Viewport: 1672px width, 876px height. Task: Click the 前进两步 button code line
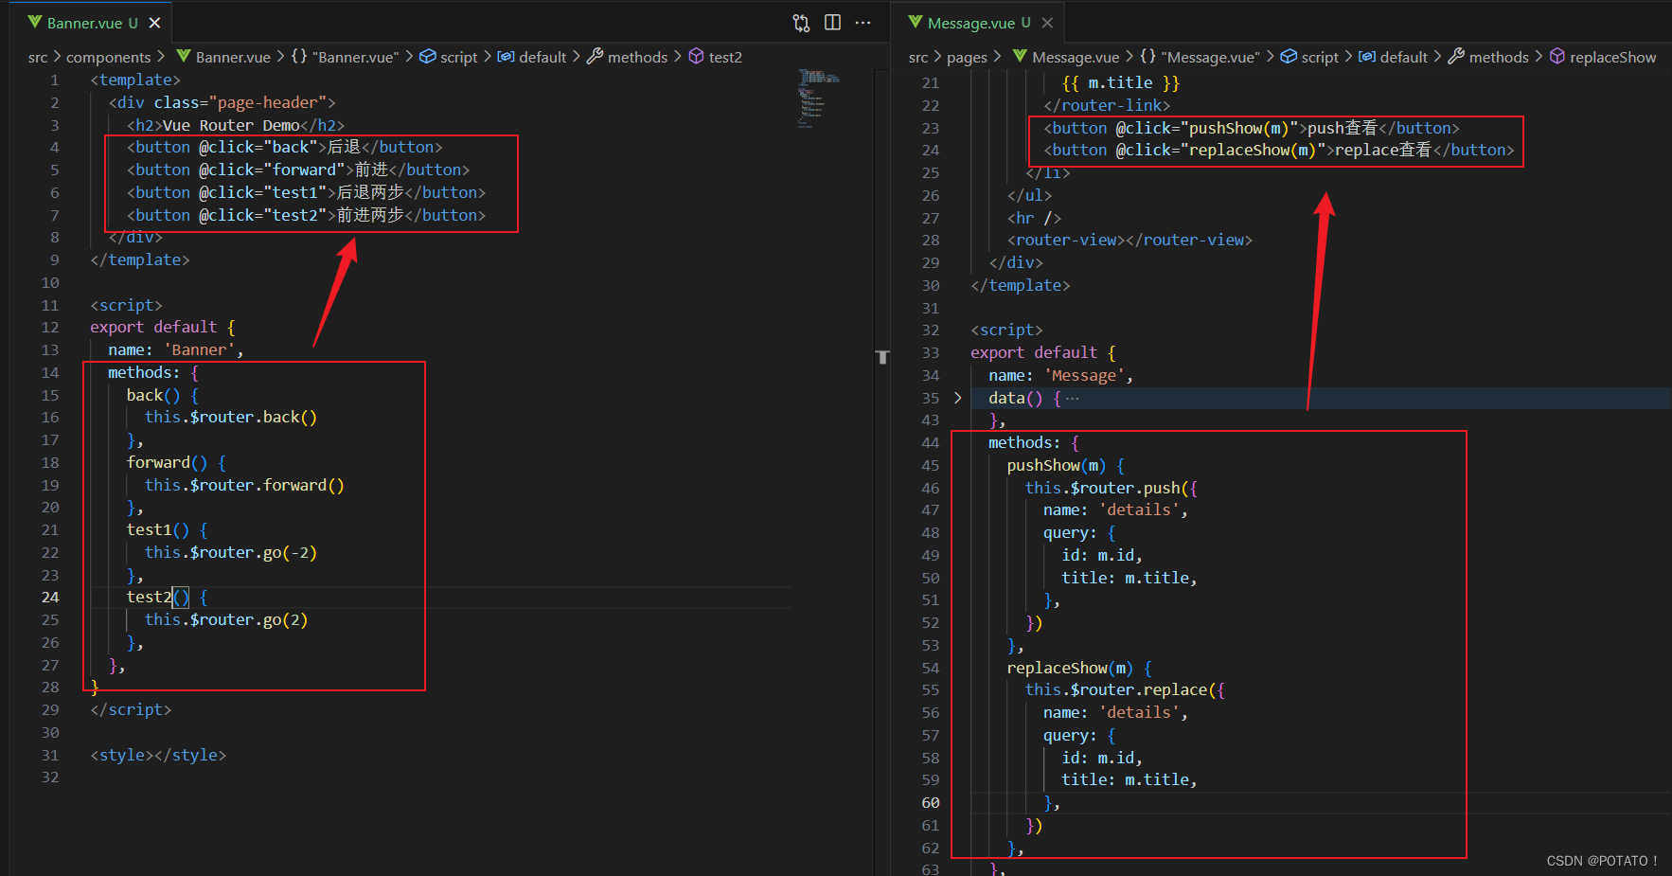coord(306,215)
